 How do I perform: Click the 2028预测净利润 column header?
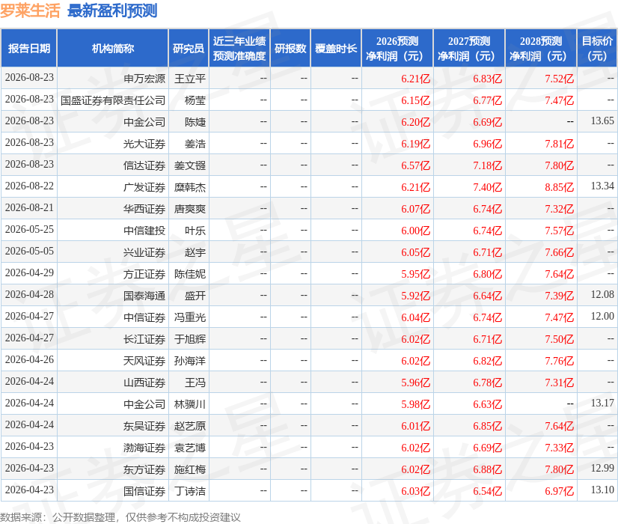pos(541,49)
